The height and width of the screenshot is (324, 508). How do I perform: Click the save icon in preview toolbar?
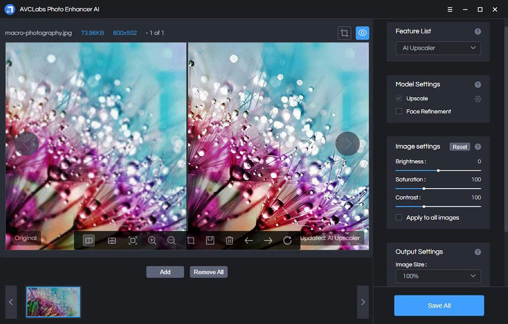[210, 241]
